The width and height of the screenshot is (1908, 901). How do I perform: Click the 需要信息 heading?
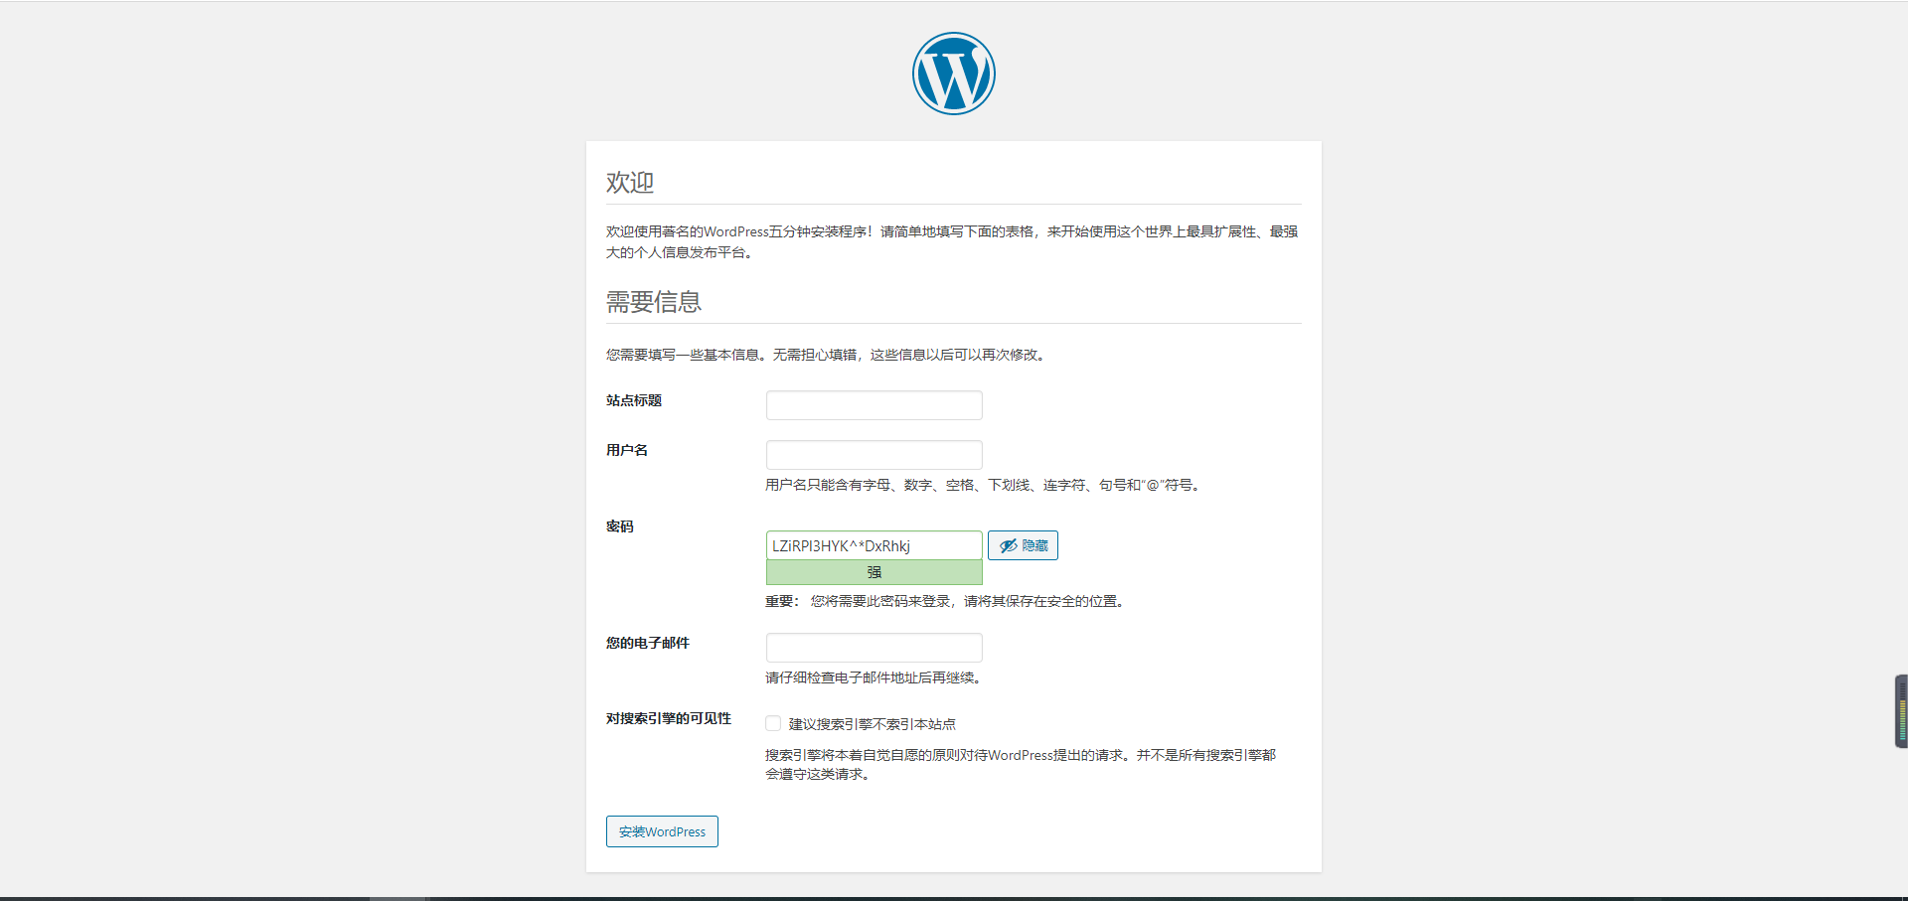(654, 302)
